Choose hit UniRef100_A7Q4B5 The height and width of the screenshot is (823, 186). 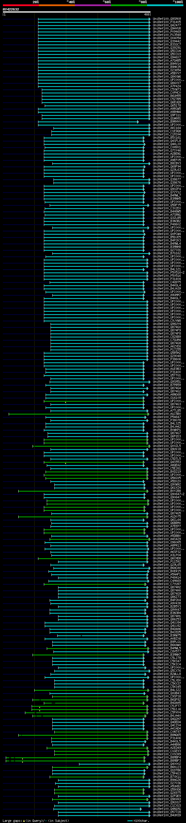[167, 60]
